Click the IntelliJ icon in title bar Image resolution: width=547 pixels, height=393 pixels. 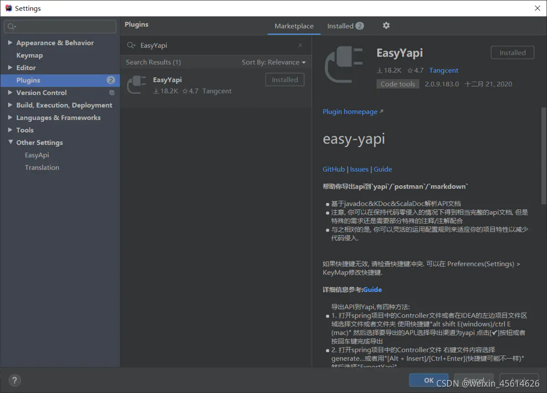tap(8, 8)
